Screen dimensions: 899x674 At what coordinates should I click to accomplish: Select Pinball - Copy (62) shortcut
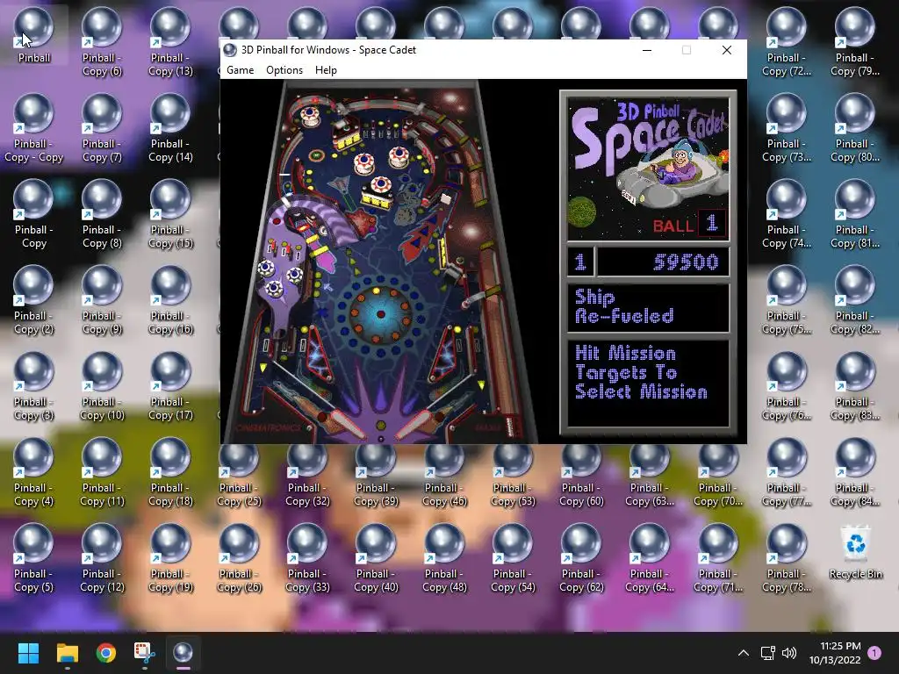pyautogui.click(x=581, y=558)
